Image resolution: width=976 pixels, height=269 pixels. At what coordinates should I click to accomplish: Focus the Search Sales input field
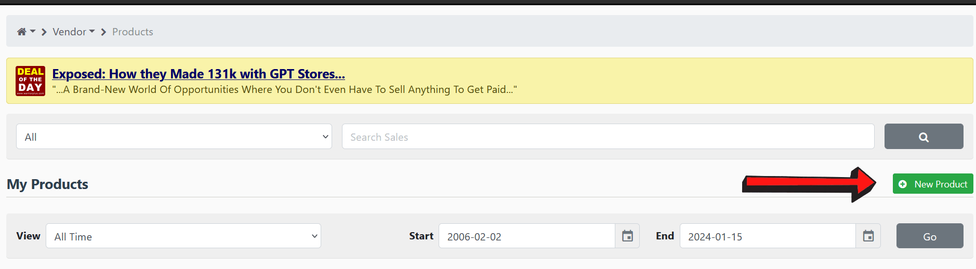point(608,137)
